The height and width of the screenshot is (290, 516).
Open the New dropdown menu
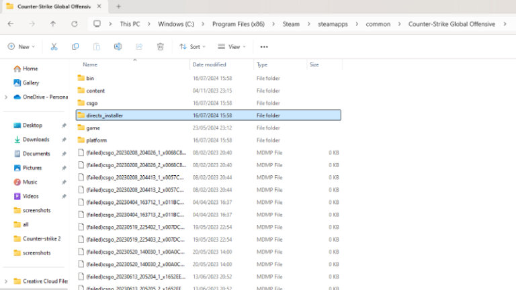coord(21,47)
